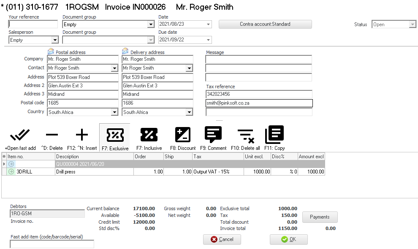Expand the postal Country dropdown
Viewport: 418px width, 249px height.
click(x=114, y=112)
